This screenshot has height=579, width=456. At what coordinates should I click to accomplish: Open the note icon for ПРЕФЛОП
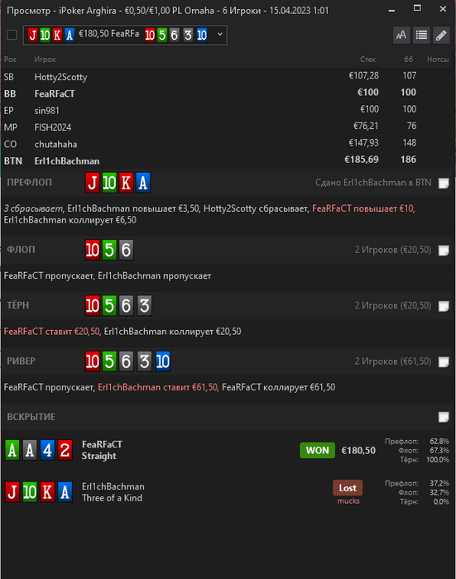point(444,183)
